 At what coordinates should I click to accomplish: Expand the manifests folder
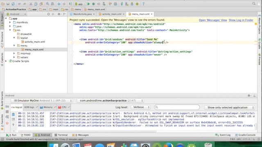tap(10, 22)
